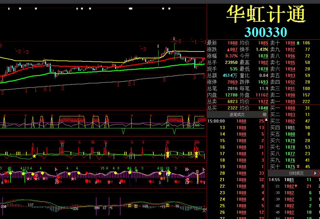Image resolution: width=320 pixels, height=219 pixels.
Task: Click the stock name 华虹计通
Action: click(x=266, y=14)
